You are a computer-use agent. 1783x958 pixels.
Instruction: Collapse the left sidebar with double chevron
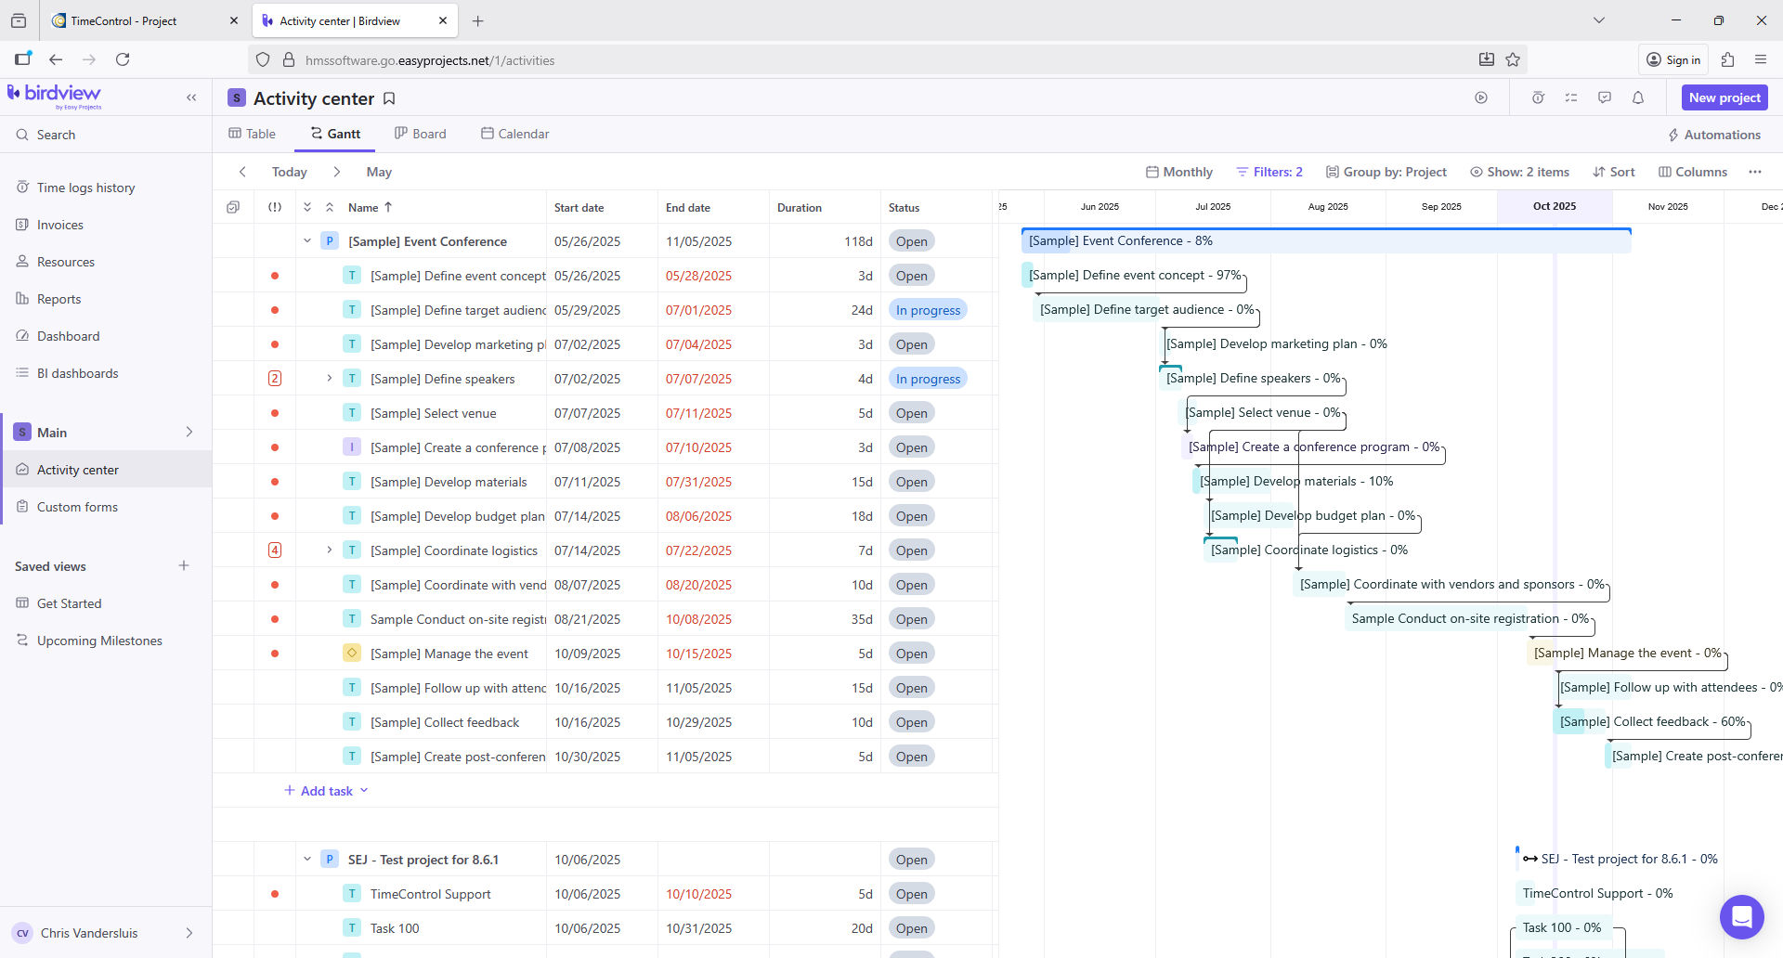coord(191,97)
